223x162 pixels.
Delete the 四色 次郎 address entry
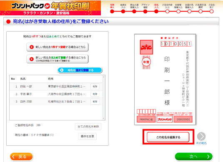pyautogui.click(x=95, y=102)
